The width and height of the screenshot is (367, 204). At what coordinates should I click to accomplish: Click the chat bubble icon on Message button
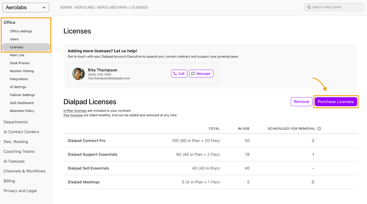(x=193, y=74)
